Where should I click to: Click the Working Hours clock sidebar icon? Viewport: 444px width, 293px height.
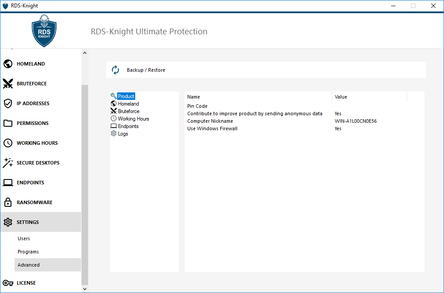click(x=7, y=143)
